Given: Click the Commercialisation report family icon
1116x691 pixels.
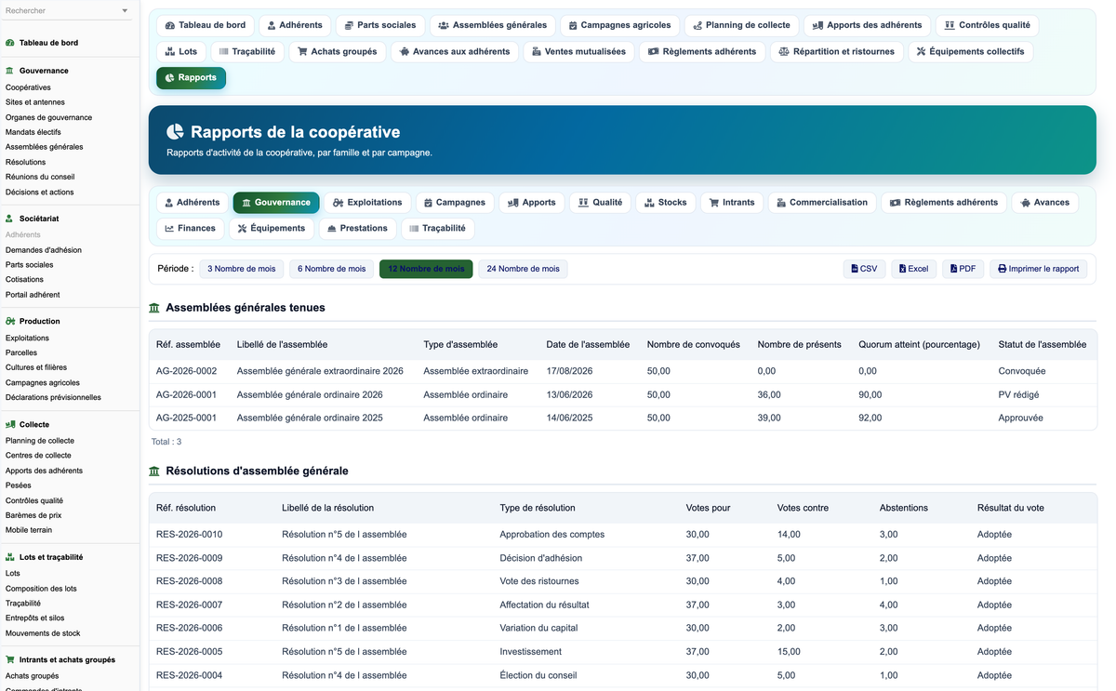Looking at the screenshot, I should [781, 203].
